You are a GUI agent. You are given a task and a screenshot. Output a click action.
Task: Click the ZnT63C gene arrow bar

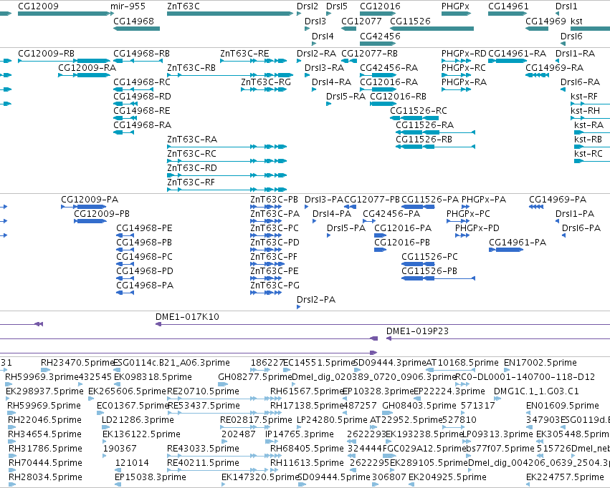[230, 14]
